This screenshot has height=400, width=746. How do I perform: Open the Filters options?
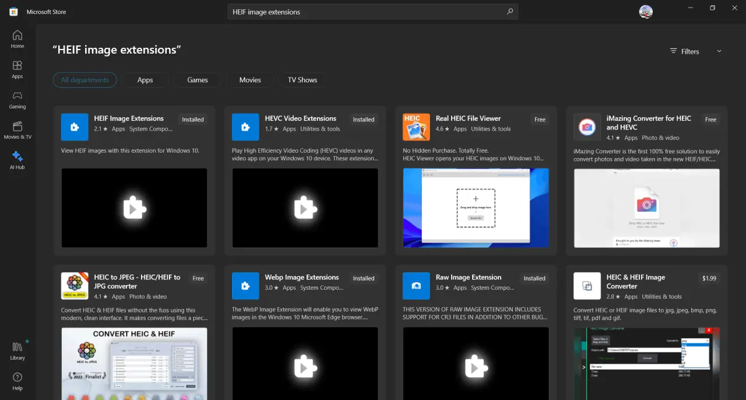point(684,51)
